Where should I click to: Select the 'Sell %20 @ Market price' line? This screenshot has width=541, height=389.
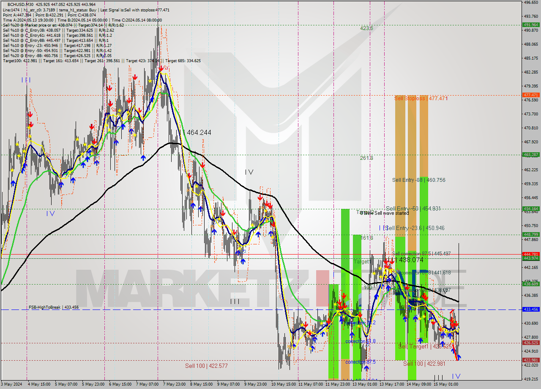[63, 25]
